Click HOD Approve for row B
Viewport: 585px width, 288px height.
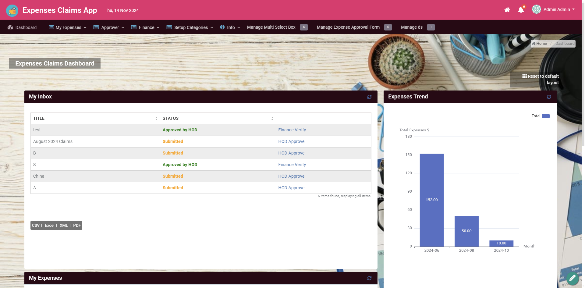point(291,153)
